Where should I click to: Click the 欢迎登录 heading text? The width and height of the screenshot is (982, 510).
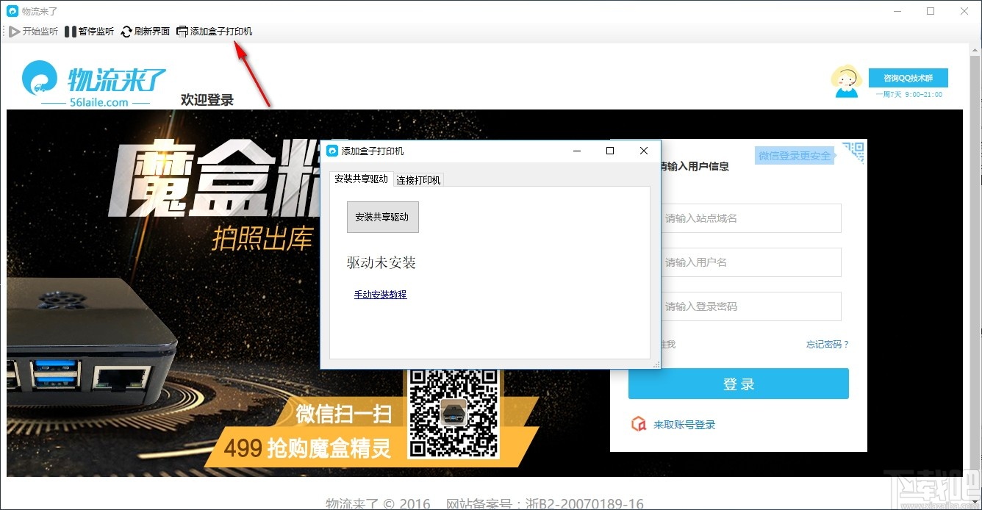(207, 100)
